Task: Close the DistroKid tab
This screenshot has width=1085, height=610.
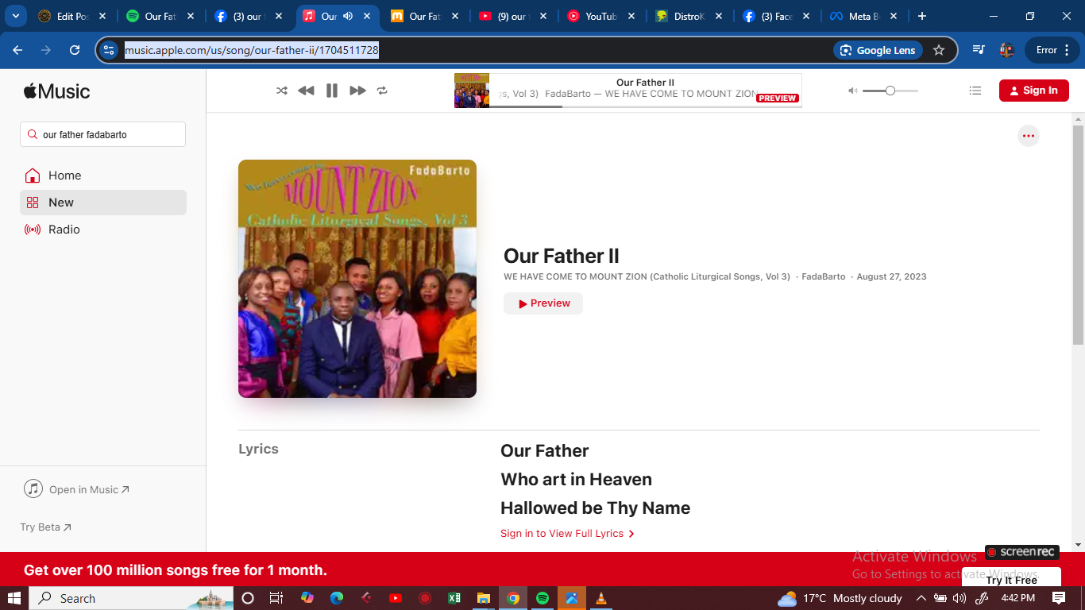Action: pyautogui.click(x=719, y=16)
